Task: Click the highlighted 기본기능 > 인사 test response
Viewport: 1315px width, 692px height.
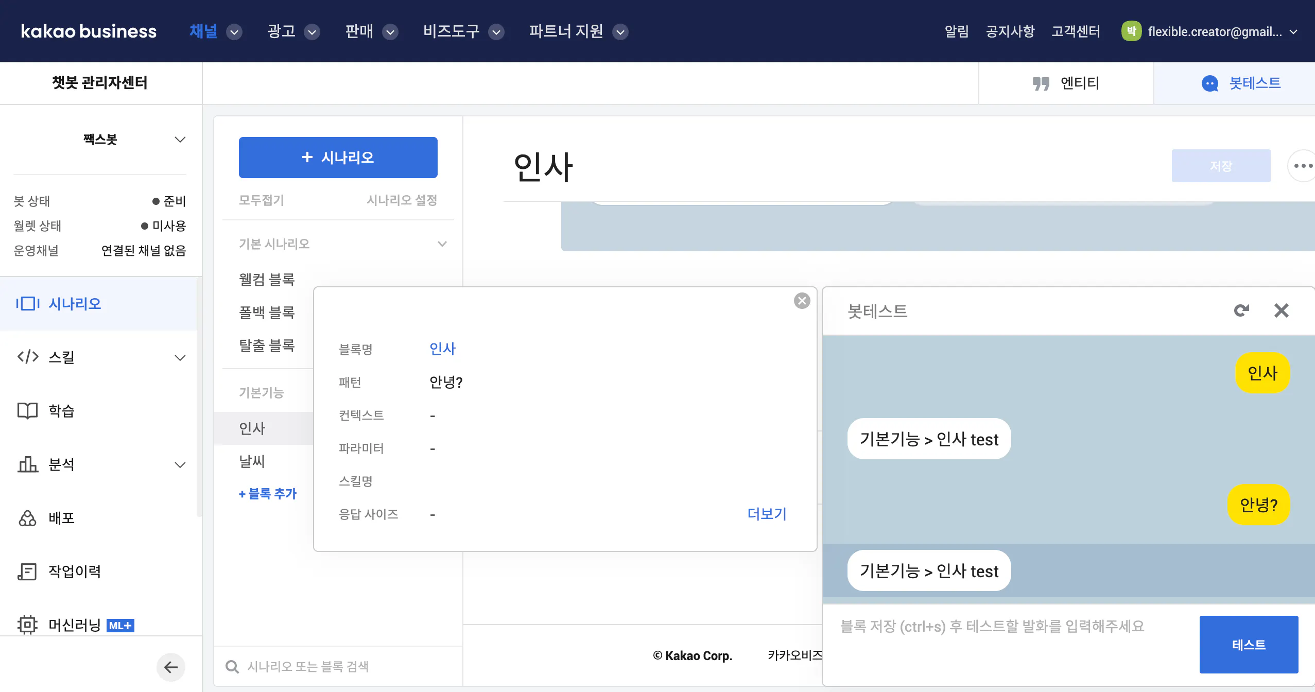Action: point(929,570)
